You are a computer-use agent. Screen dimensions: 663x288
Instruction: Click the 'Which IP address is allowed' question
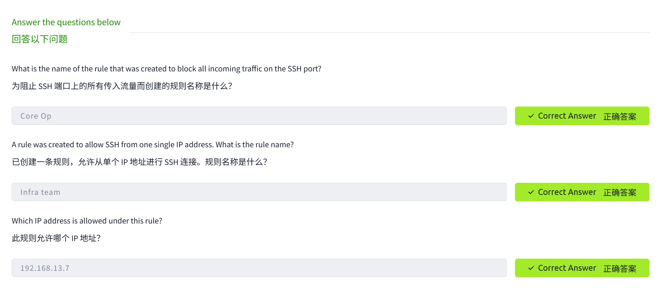(87, 221)
